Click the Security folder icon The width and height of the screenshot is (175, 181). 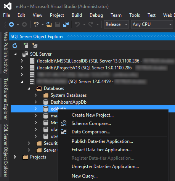(39, 143)
